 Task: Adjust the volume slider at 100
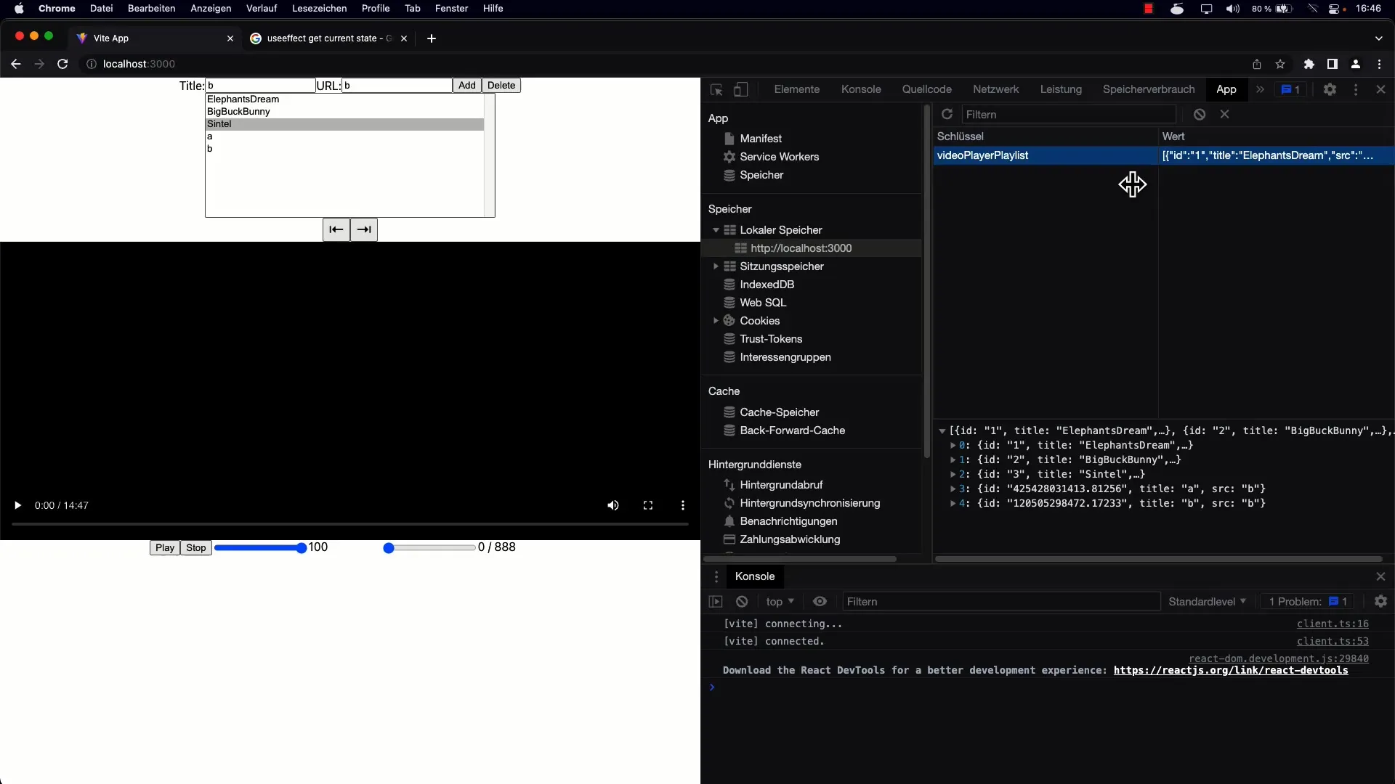(261, 548)
